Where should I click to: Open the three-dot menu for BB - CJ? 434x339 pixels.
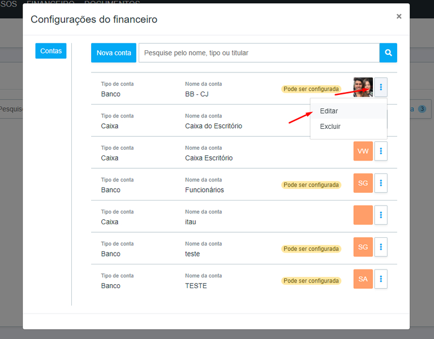(x=381, y=87)
